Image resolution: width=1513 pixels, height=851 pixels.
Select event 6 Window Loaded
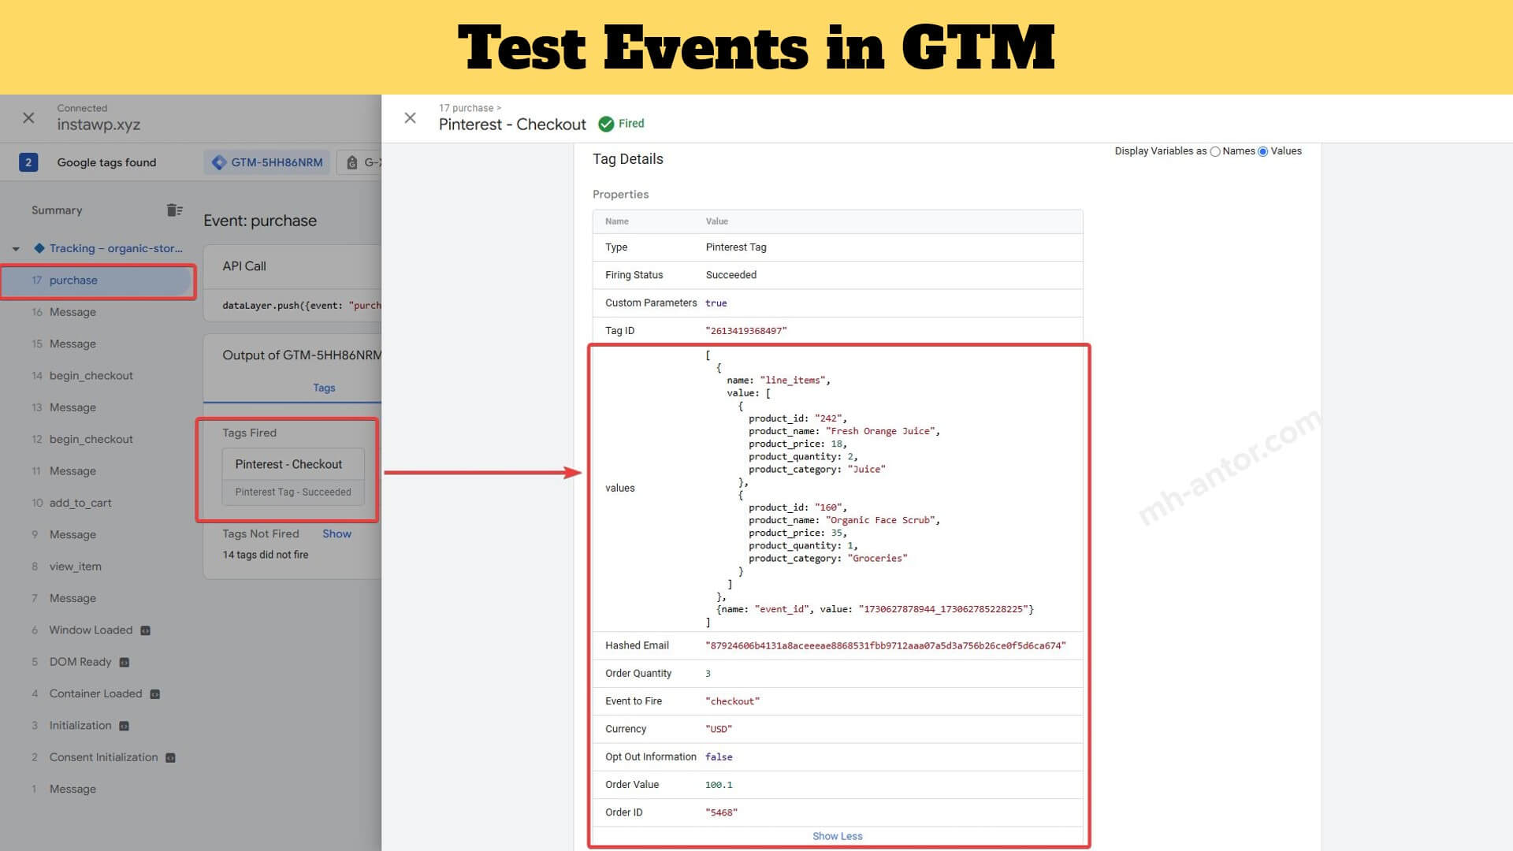[98, 630]
